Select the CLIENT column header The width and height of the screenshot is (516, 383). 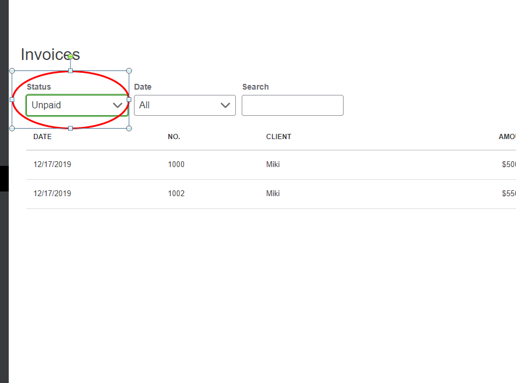278,137
